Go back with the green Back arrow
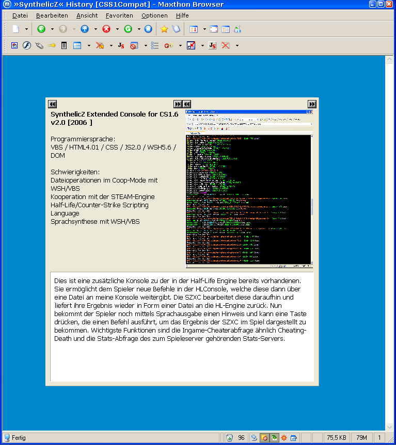 tap(41, 29)
